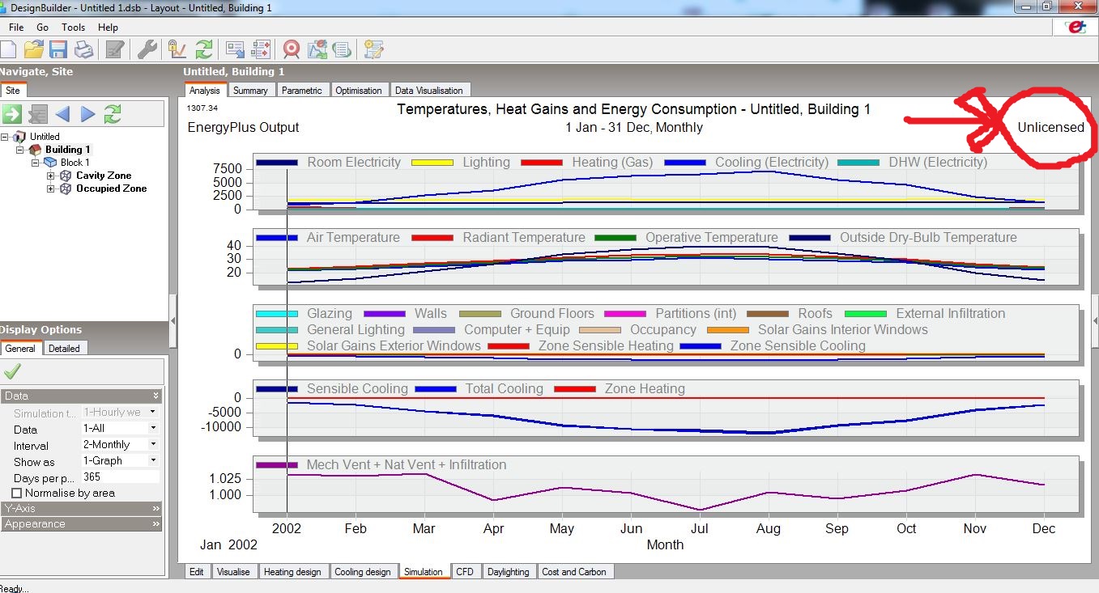
Task: Select Building 1 in the site tree
Action: pyautogui.click(x=67, y=150)
